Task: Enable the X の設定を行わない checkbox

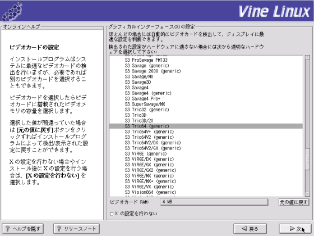Action: [112, 214]
